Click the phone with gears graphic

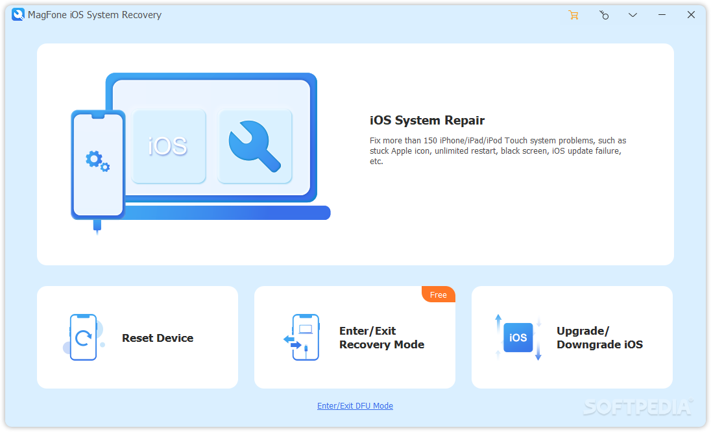[98, 164]
